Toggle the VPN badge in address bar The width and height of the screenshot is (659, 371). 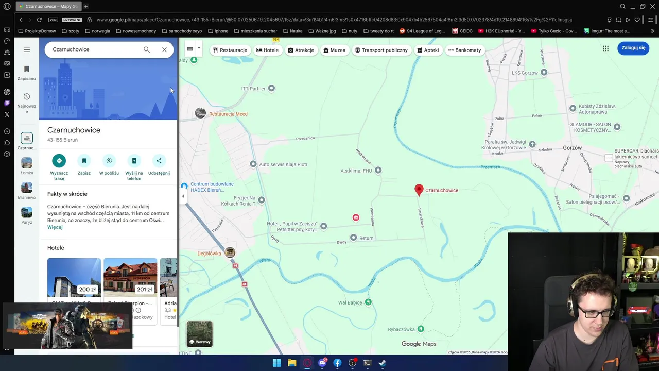click(53, 20)
